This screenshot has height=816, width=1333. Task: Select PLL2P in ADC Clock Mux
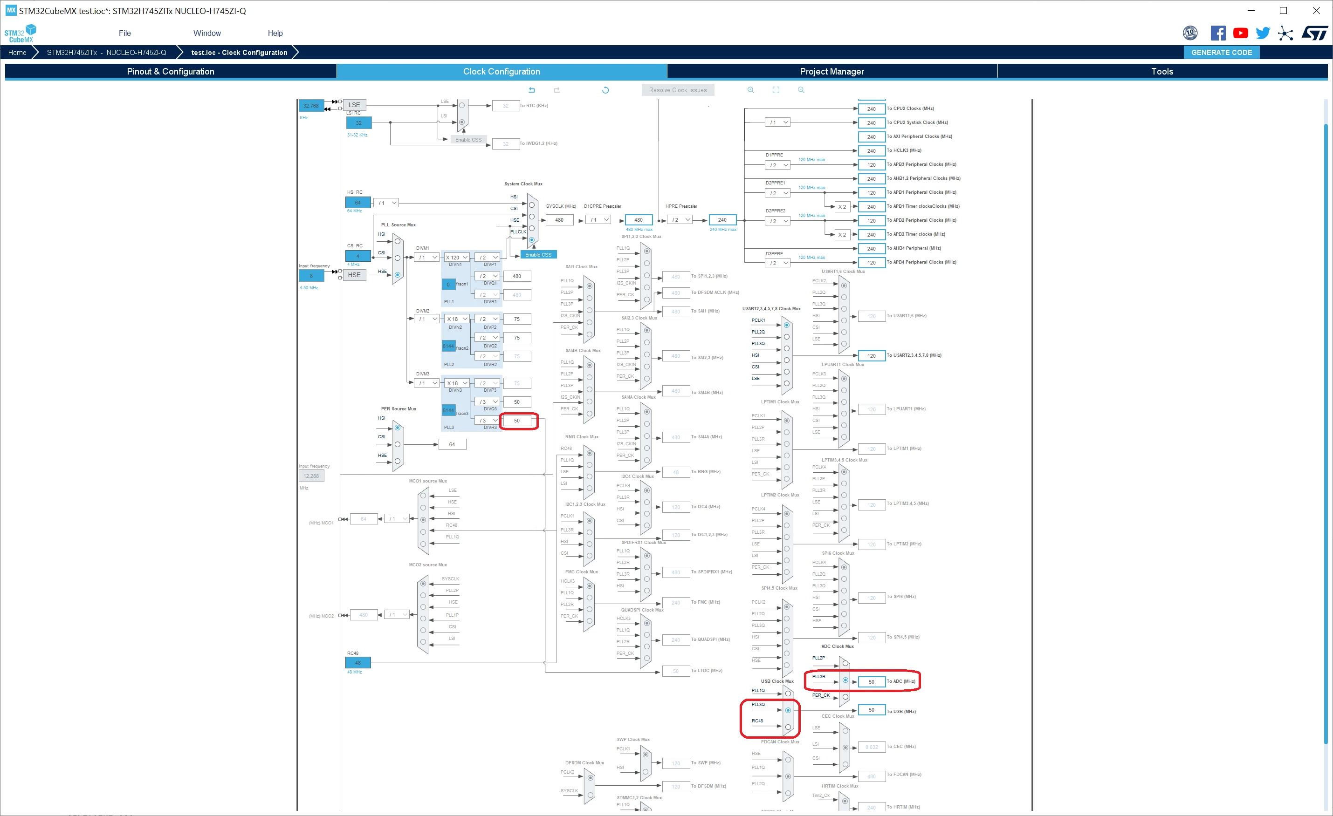point(845,663)
